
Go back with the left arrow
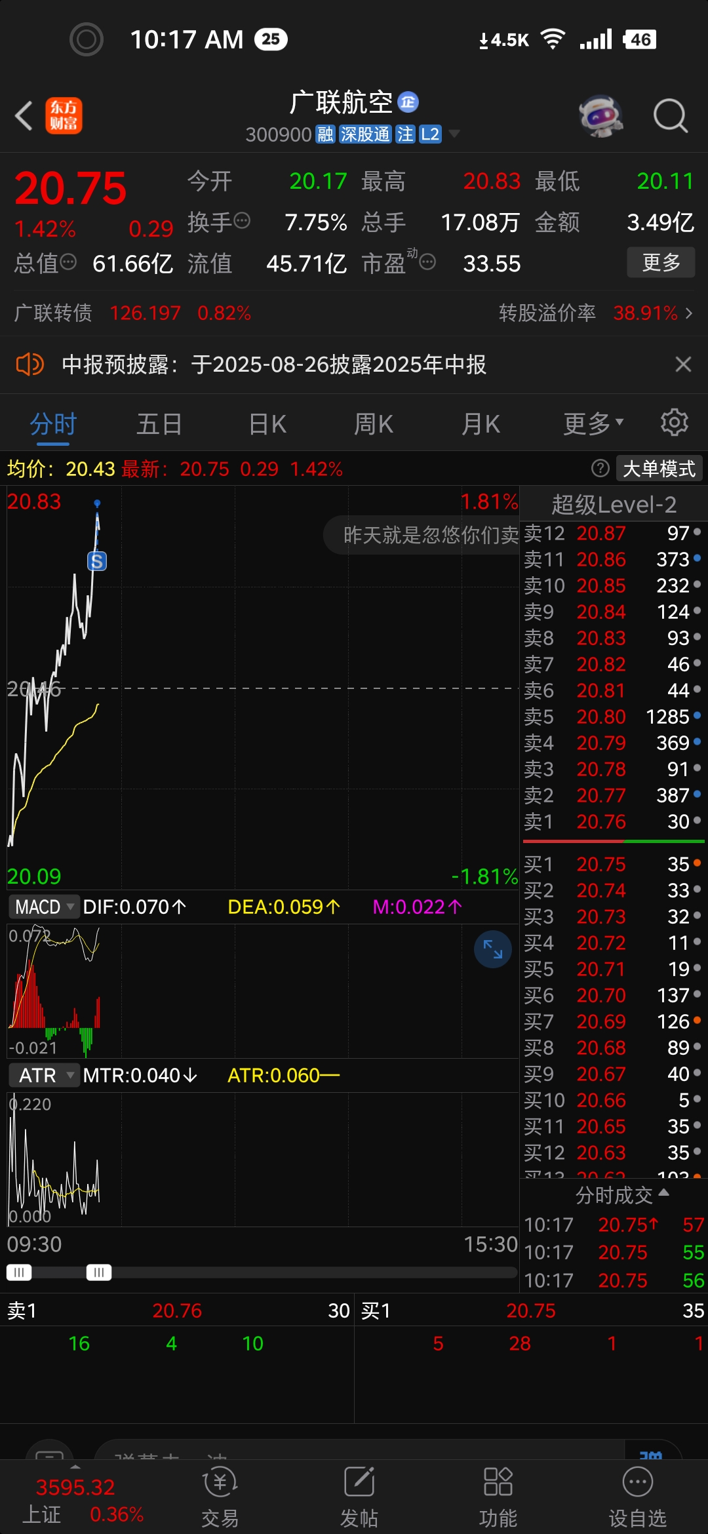point(24,116)
